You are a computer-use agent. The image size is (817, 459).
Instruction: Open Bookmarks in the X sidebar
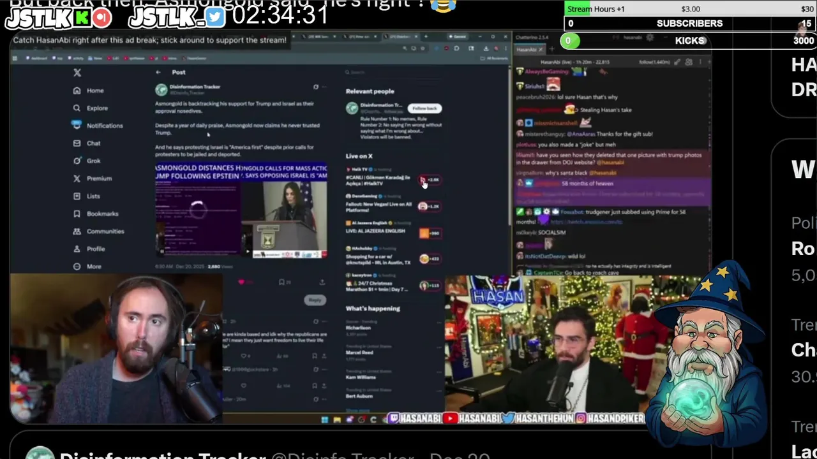click(x=96, y=214)
